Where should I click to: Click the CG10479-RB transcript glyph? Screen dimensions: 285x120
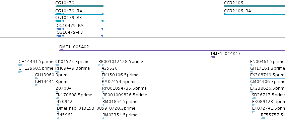79,21
